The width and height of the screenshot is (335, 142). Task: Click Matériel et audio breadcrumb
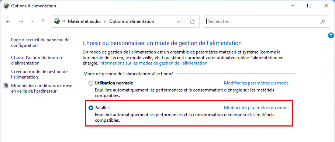coord(84,21)
